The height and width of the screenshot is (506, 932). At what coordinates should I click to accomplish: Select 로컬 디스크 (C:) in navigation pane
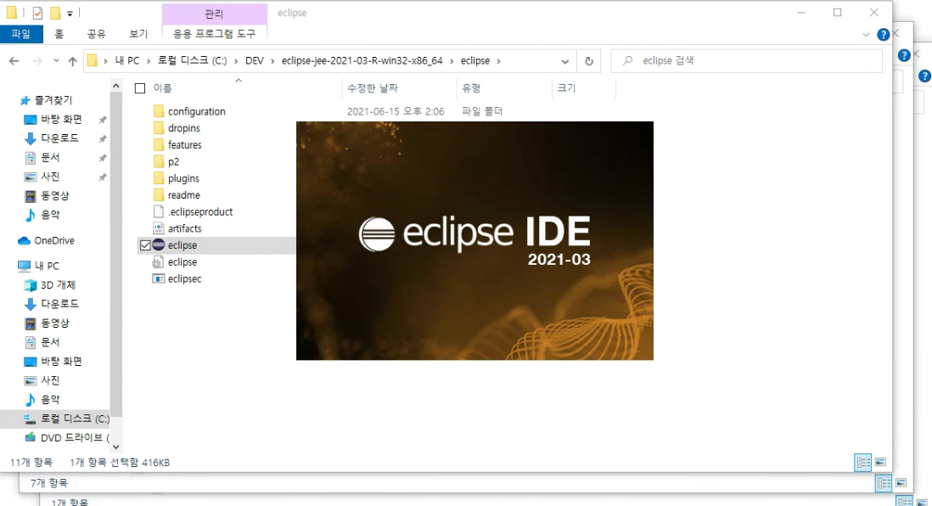pyautogui.click(x=65, y=419)
